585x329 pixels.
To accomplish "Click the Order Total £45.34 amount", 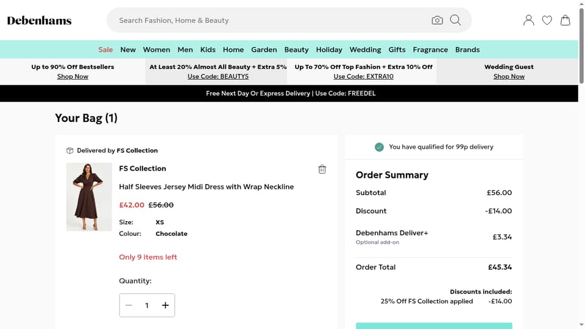I will coord(500,267).
